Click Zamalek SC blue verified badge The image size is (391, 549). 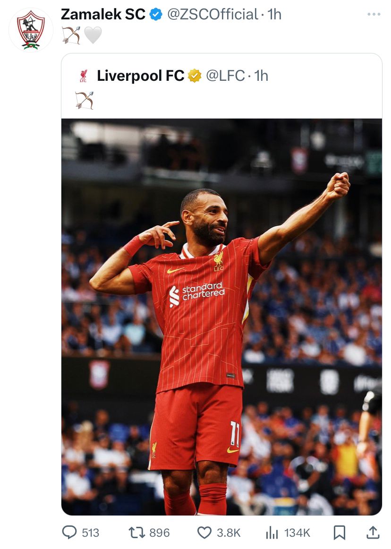coord(156,14)
